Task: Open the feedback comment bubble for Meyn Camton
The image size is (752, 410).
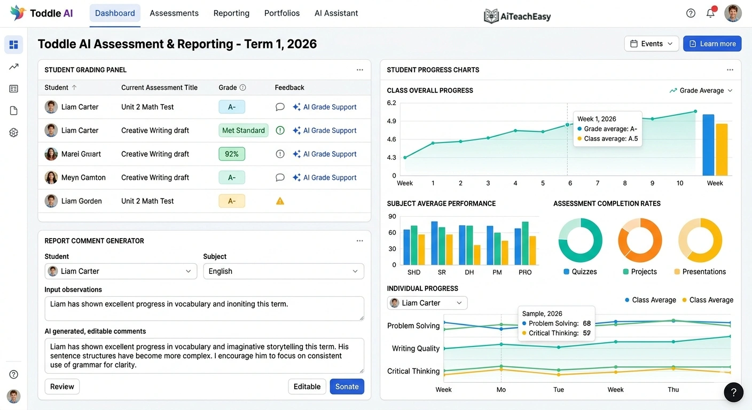Action: (x=280, y=177)
